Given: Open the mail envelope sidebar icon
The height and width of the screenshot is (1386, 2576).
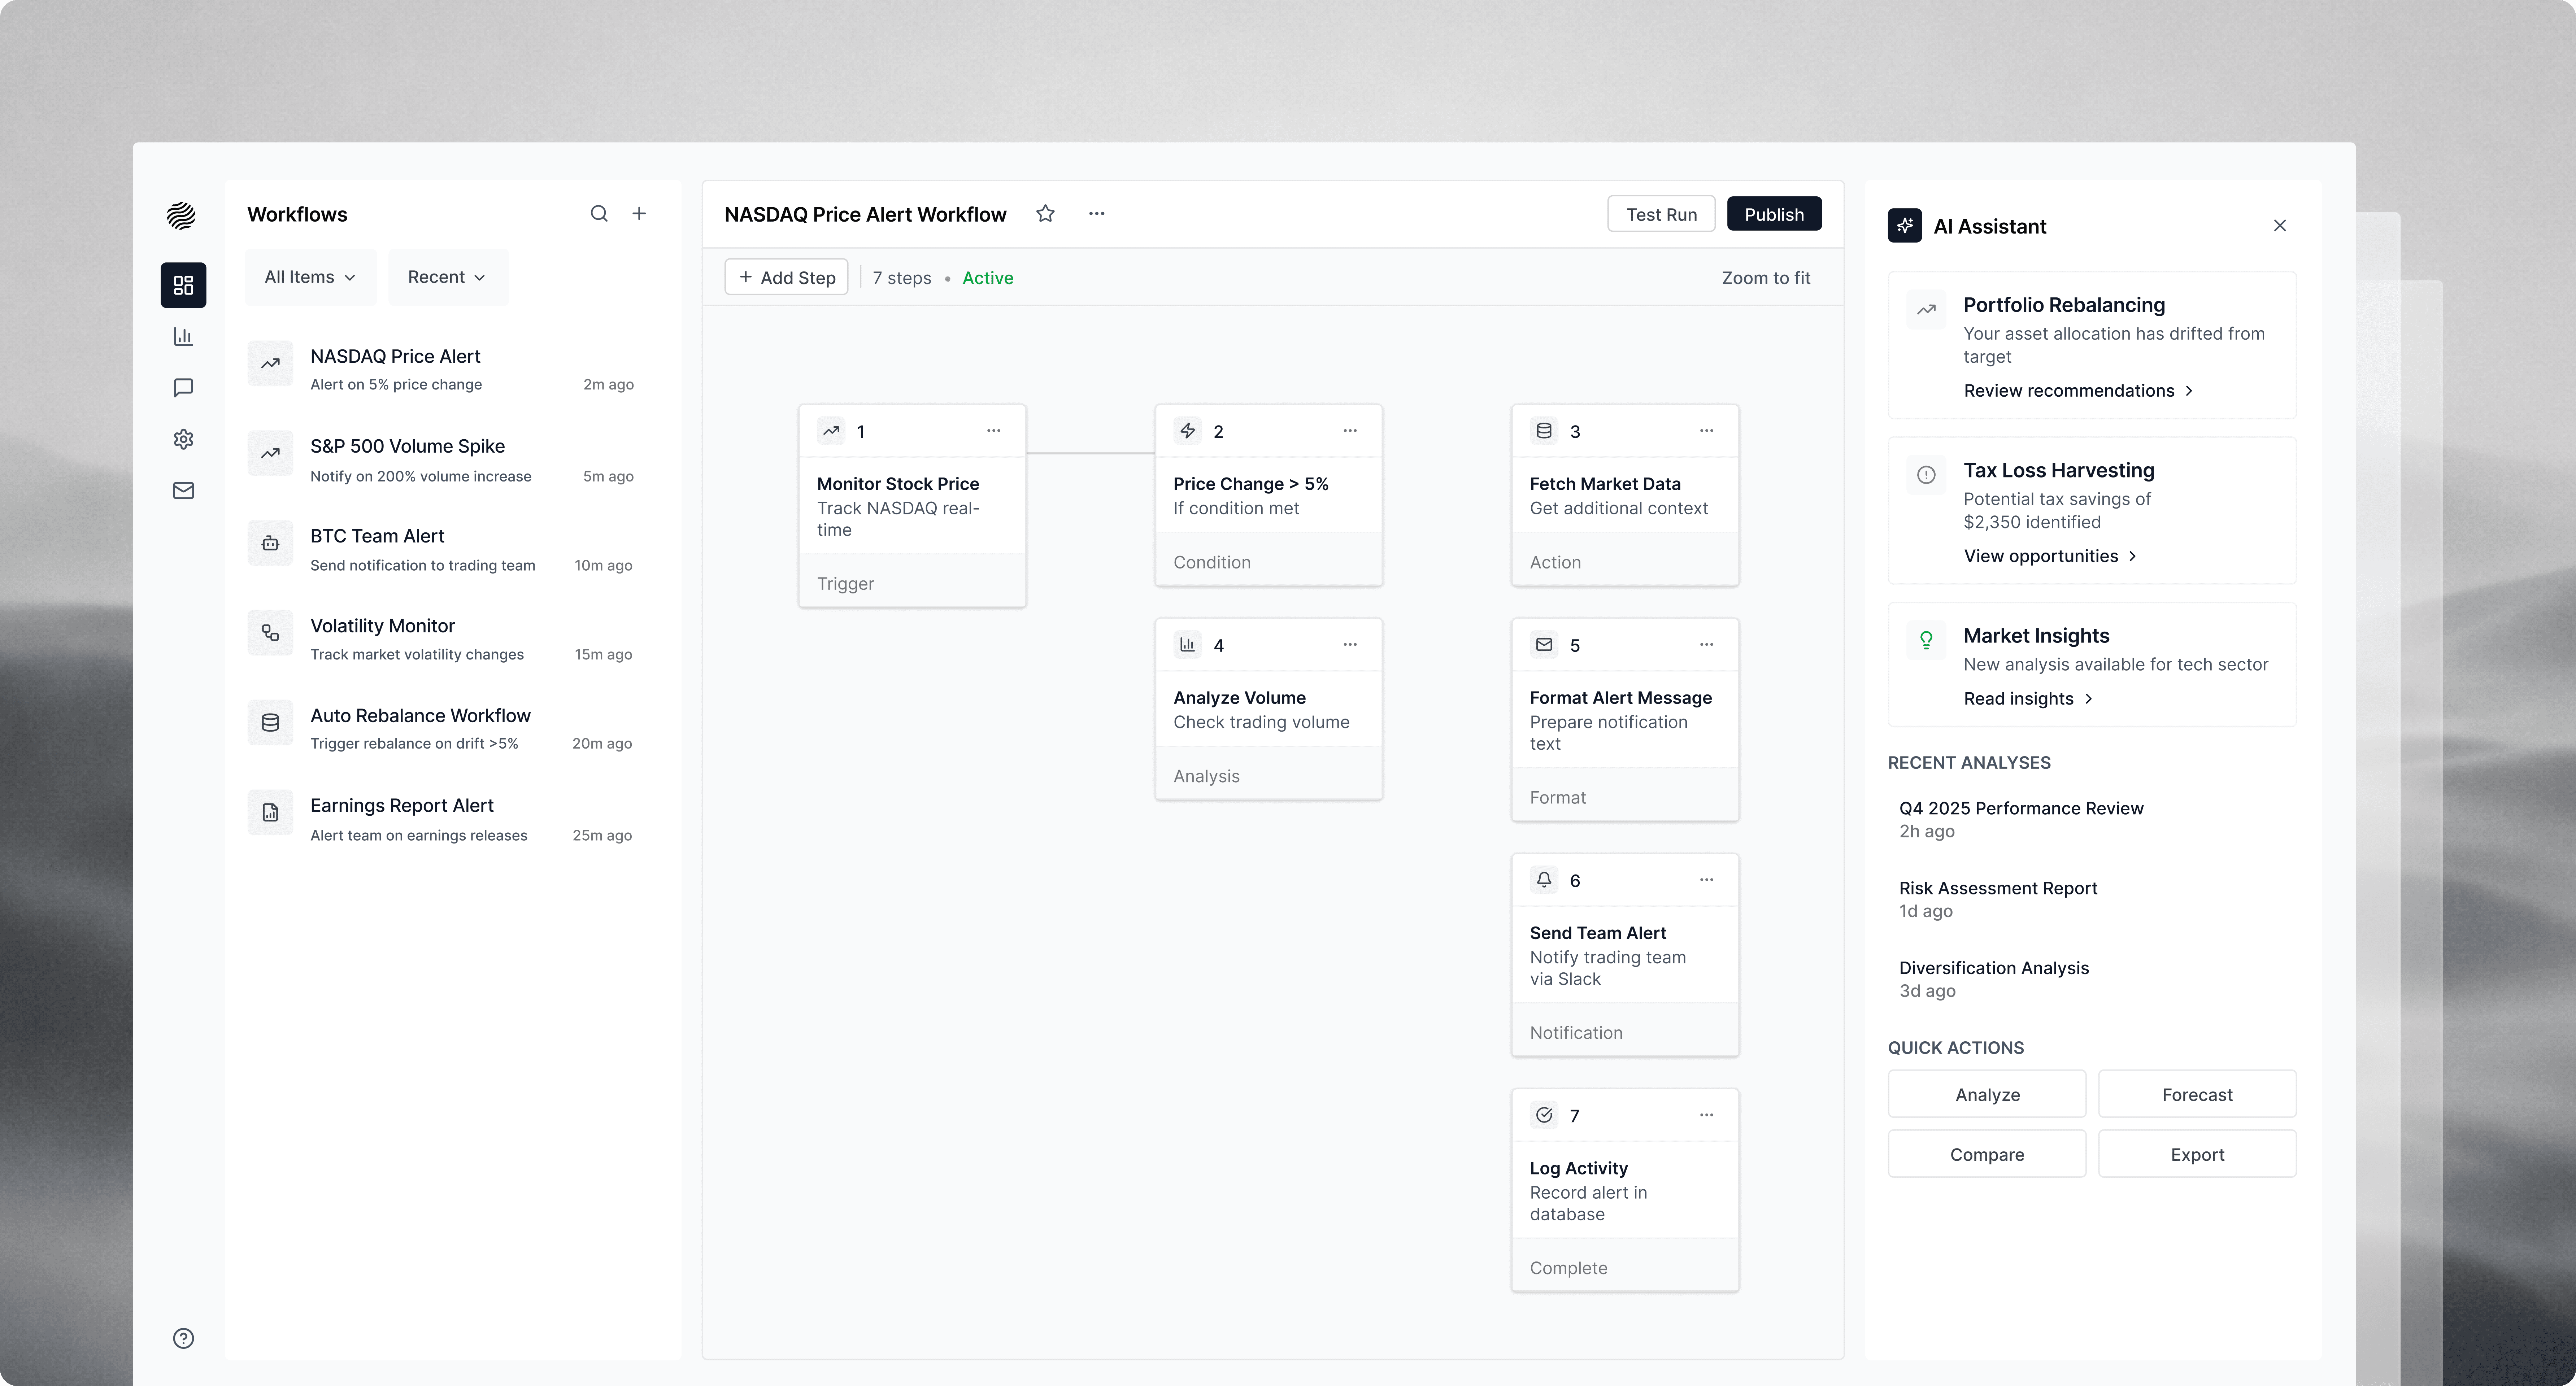Looking at the screenshot, I should pos(183,490).
